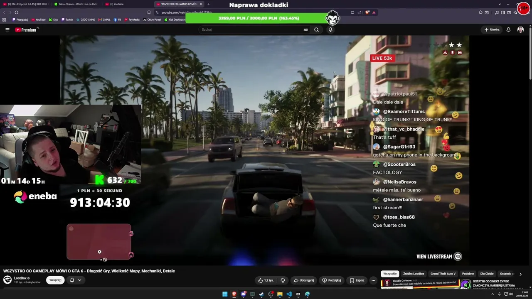Bookmark this page in address bar
This screenshot has width=532, height=299.
(x=149, y=12)
